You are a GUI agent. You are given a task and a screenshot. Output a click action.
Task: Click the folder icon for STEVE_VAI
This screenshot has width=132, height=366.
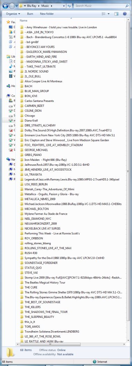point(22,272)
